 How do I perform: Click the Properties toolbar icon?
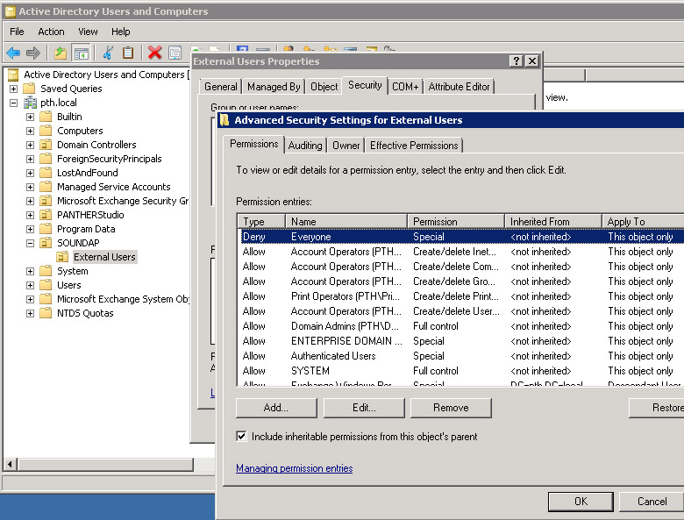coord(175,53)
